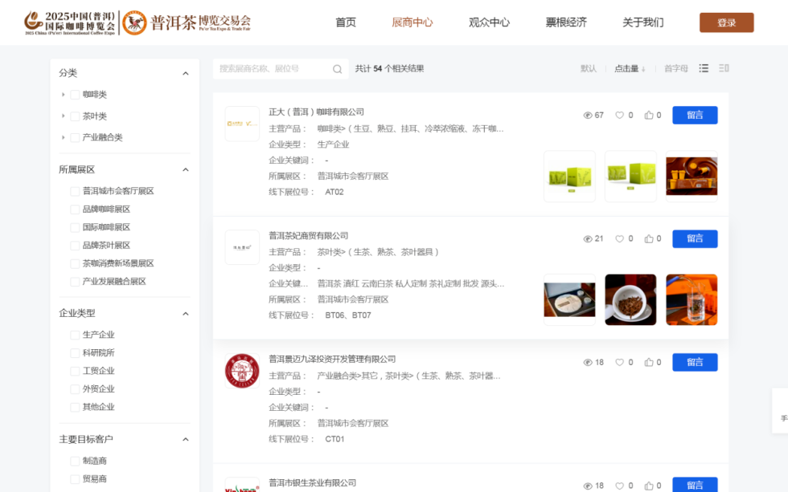Expand the 咖啡类 tree arrow

[64, 94]
